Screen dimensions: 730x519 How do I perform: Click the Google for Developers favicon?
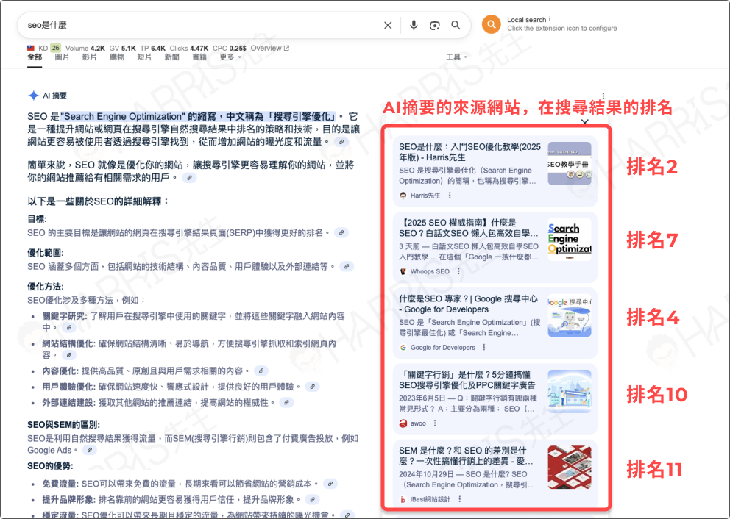(x=403, y=348)
